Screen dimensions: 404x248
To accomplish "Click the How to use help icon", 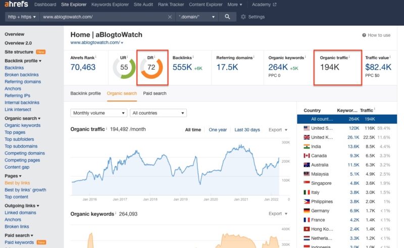I will 364,35.
